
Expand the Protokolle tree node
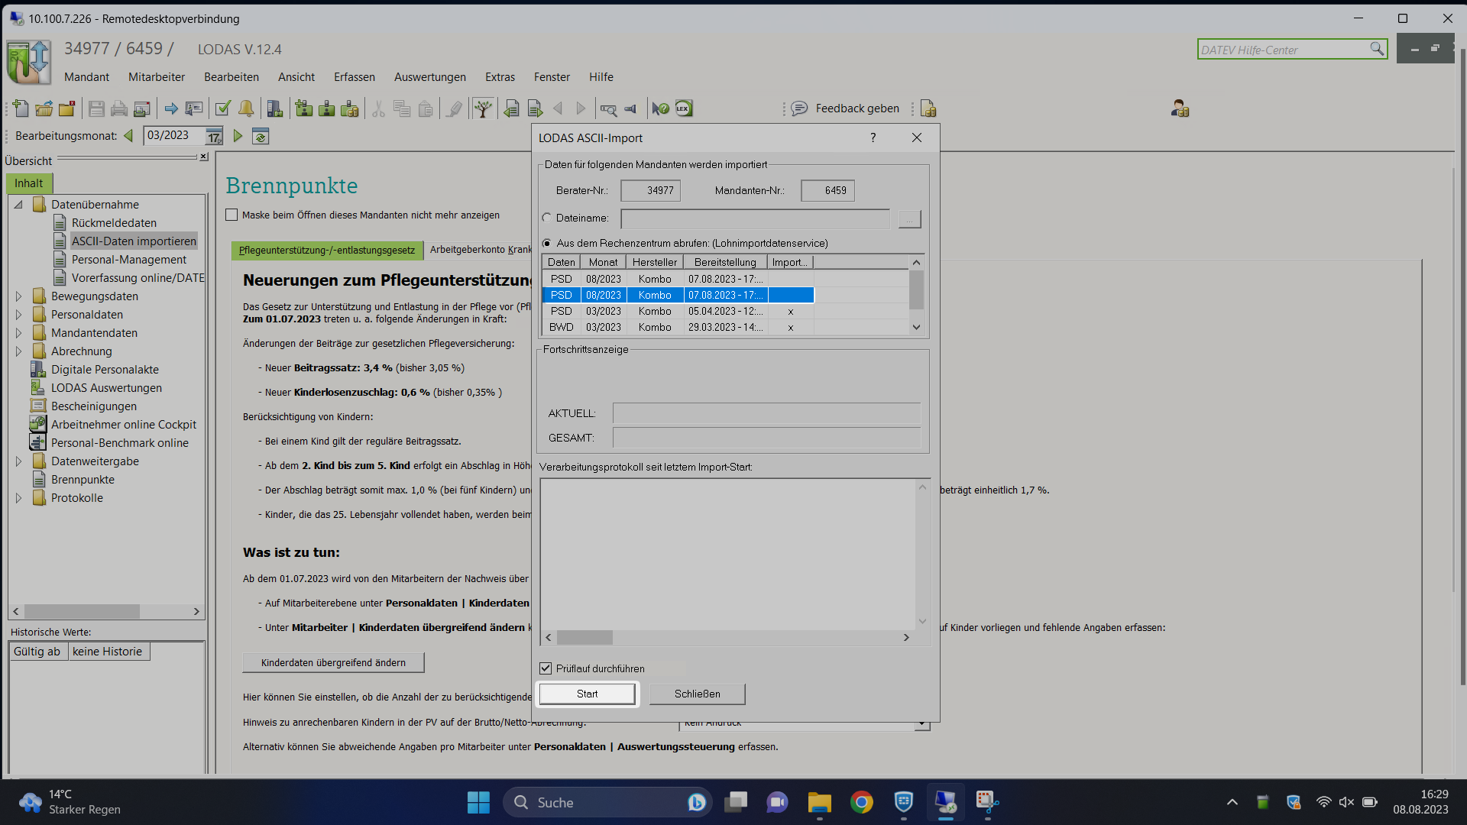click(19, 498)
